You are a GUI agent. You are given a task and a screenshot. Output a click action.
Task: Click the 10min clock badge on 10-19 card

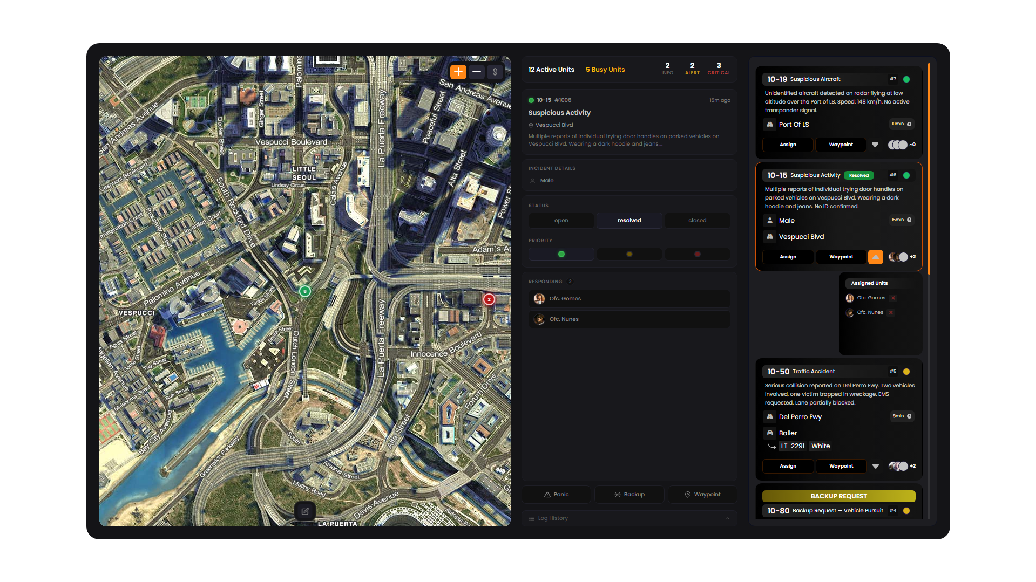coord(902,124)
